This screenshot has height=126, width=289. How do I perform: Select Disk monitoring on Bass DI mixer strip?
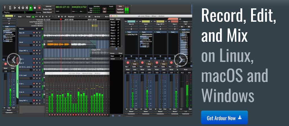[135, 64]
